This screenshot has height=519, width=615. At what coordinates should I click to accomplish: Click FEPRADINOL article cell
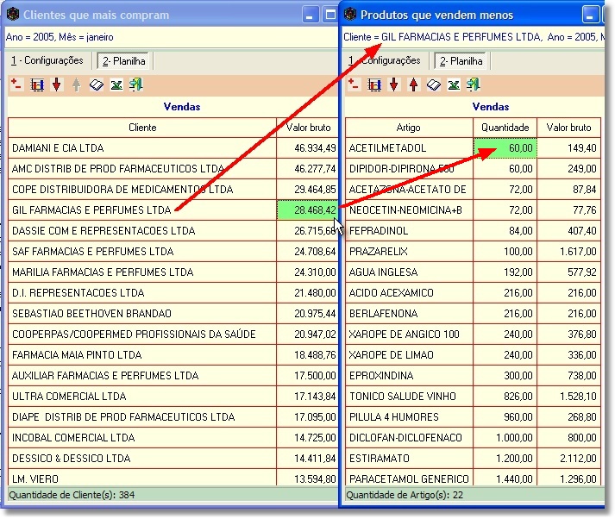coord(409,231)
